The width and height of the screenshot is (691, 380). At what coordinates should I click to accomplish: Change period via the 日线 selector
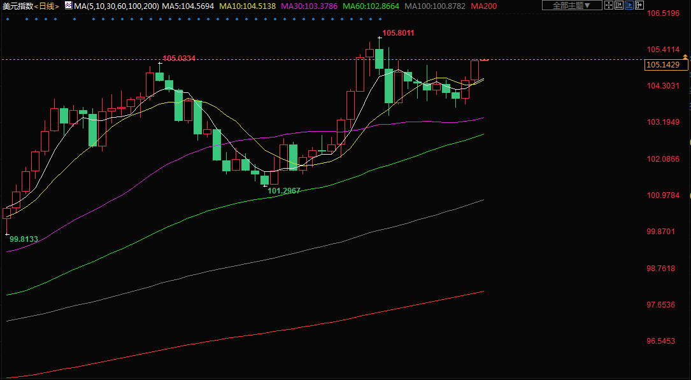(46, 6)
